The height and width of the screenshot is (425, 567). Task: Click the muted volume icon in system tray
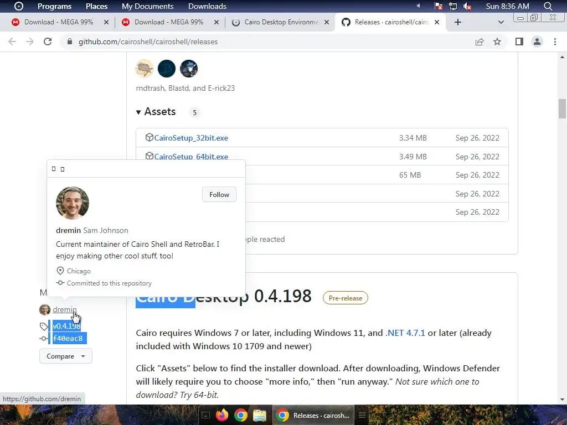tap(467, 6)
